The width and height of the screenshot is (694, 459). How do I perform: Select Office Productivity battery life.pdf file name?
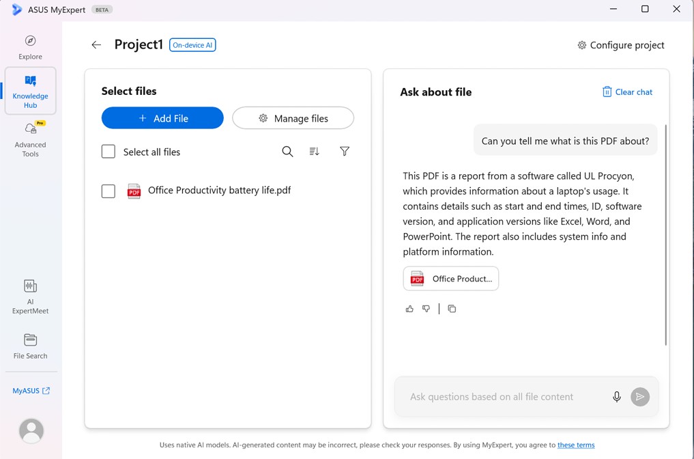tap(220, 191)
